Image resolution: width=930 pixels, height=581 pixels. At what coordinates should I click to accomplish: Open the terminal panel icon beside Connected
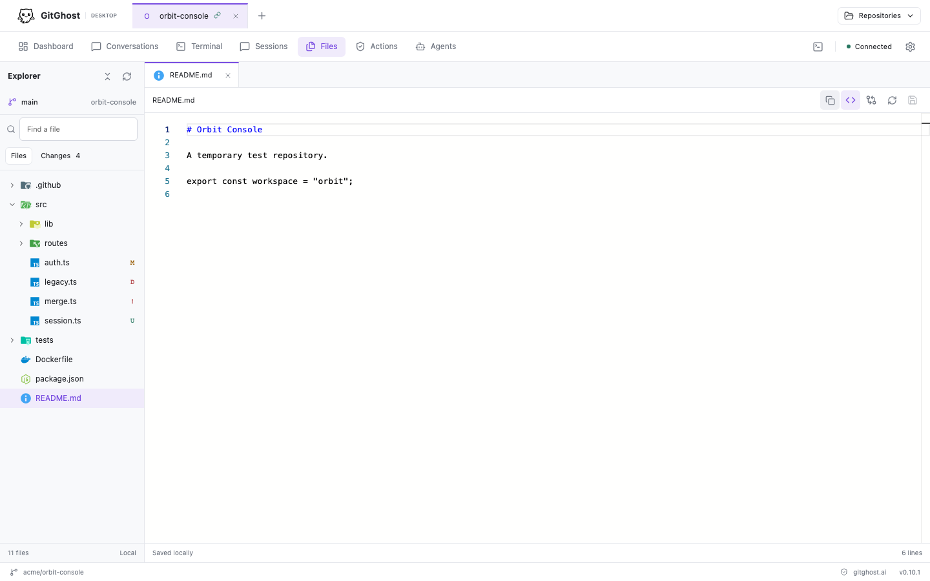(x=818, y=46)
